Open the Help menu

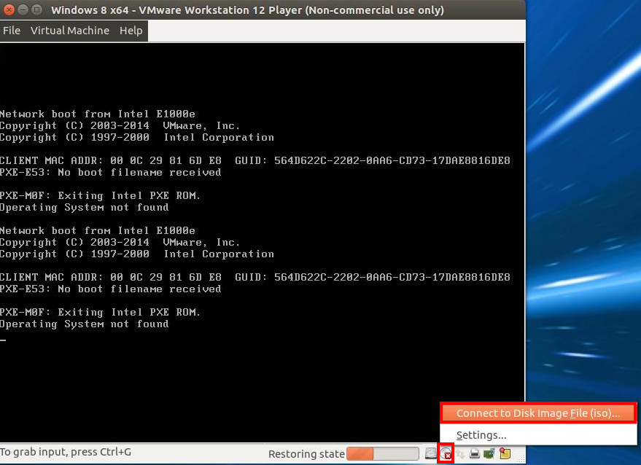[131, 31]
